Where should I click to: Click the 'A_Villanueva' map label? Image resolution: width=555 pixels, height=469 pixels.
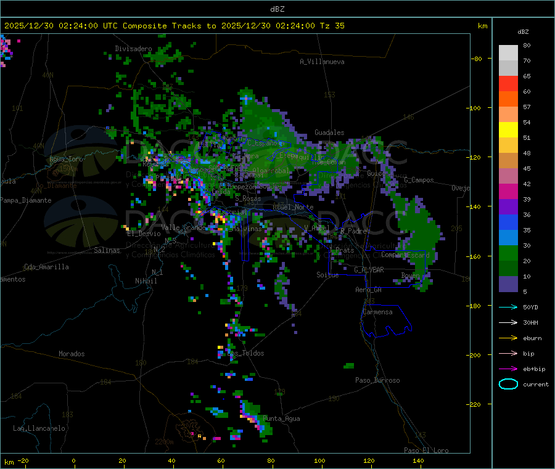[x=322, y=62]
